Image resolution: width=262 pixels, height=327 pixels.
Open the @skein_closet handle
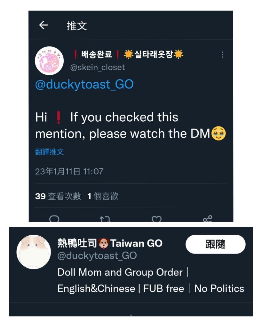point(98,67)
